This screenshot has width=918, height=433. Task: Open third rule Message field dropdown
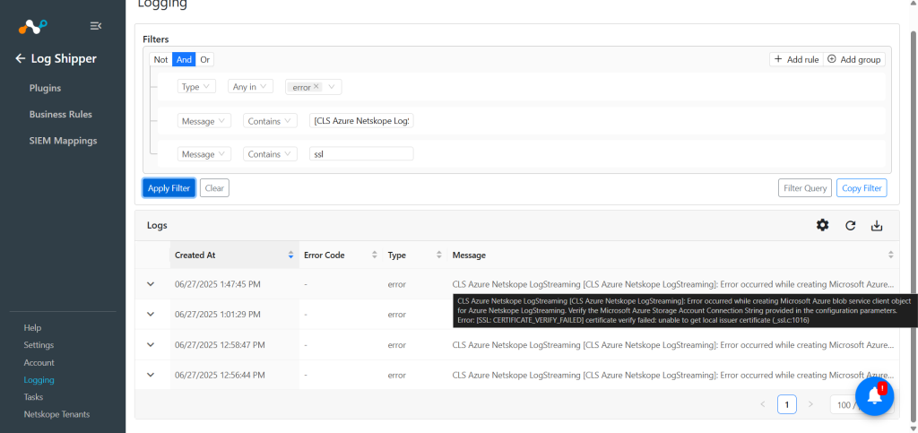[204, 154]
